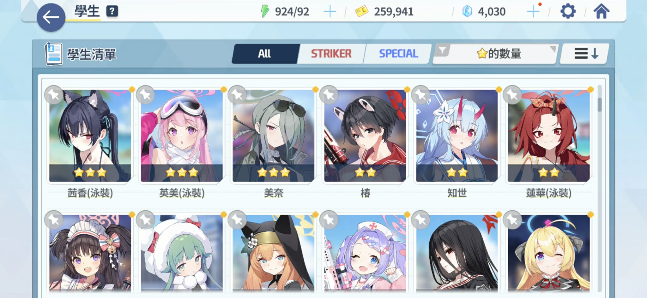Open the settings gear icon
Image resolution: width=647 pixels, height=298 pixels.
click(x=568, y=11)
